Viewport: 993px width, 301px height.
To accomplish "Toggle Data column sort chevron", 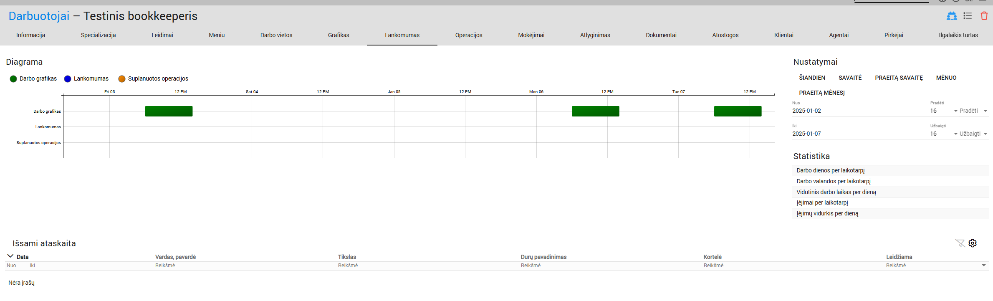I will tap(10, 256).
